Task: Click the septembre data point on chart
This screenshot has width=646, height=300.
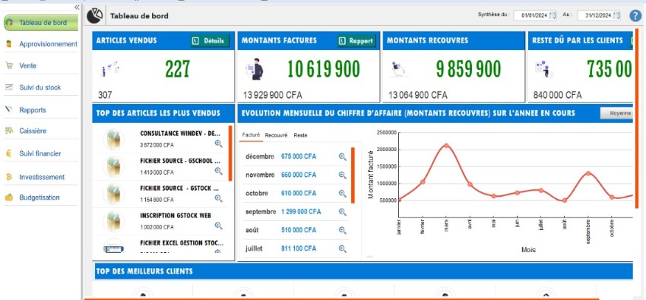Action: 588,173
